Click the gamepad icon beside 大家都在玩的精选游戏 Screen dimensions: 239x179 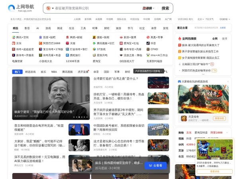[179, 82]
